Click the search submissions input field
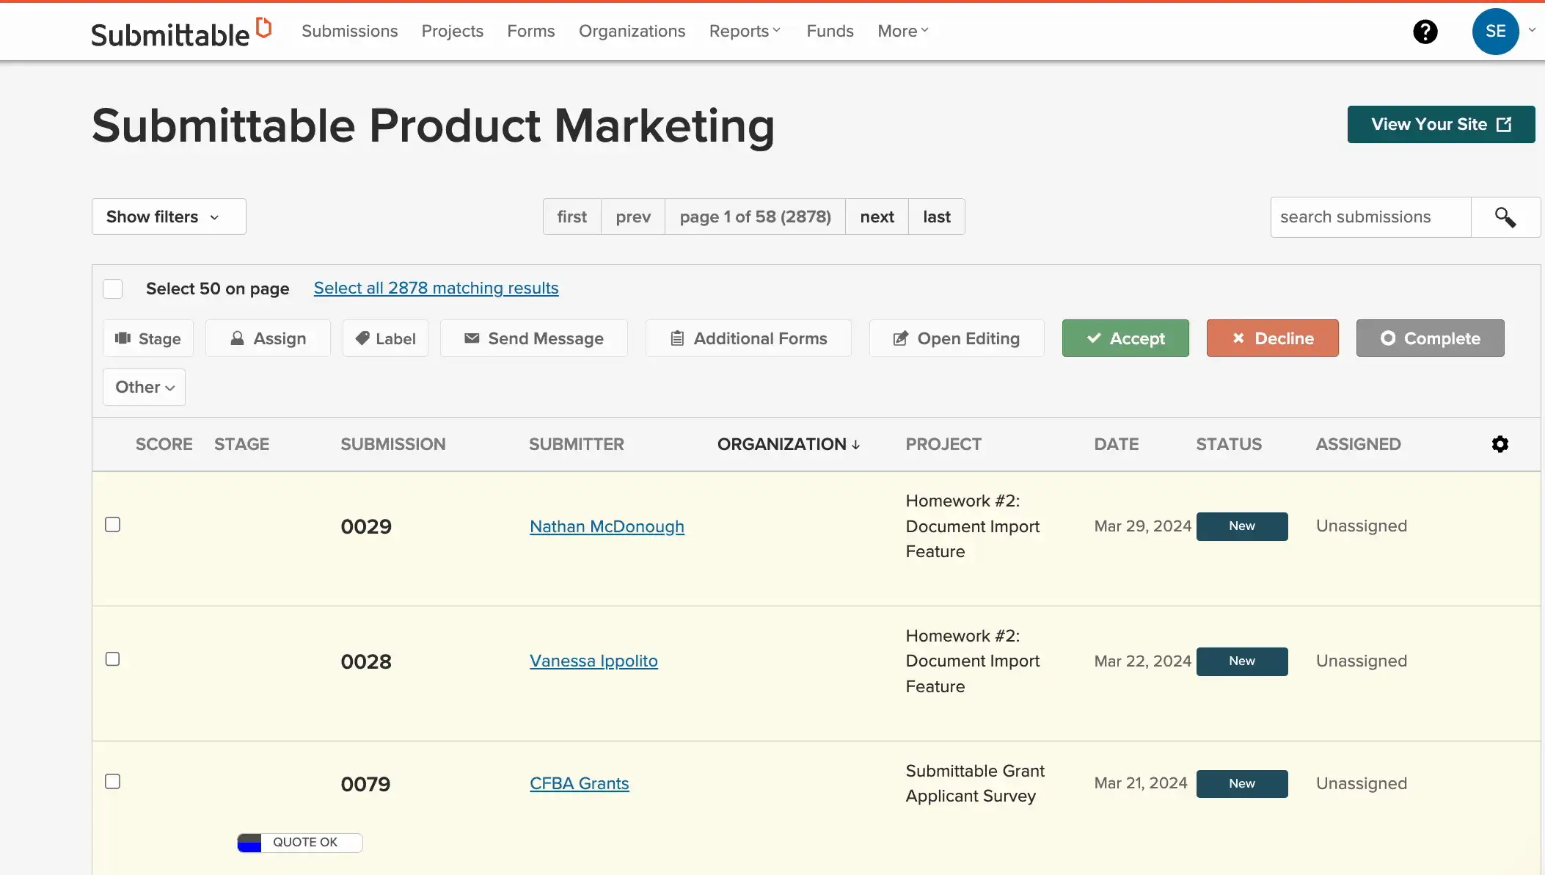The width and height of the screenshot is (1545, 875). pyautogui.click(x=1370, y=217)
